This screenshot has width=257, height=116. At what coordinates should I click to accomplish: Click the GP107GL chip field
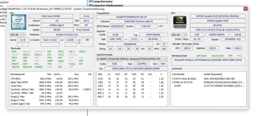218,25
